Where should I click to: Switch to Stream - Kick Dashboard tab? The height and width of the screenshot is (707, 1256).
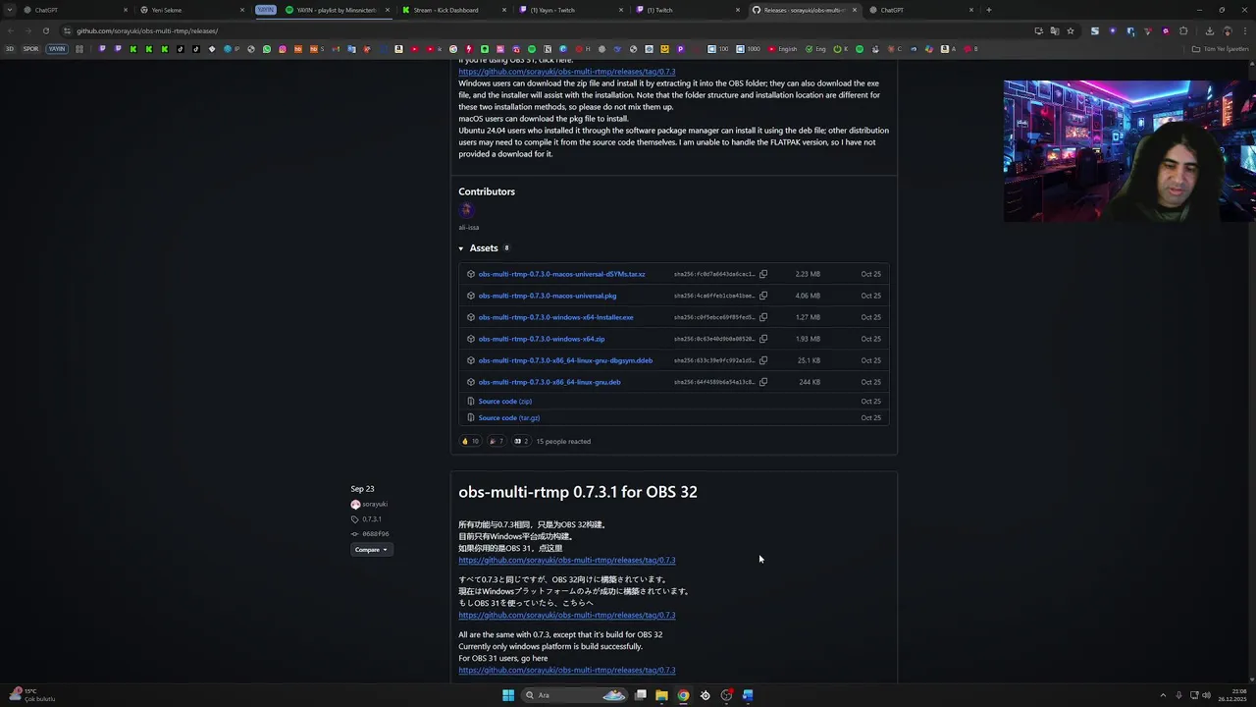coord(453,10)
